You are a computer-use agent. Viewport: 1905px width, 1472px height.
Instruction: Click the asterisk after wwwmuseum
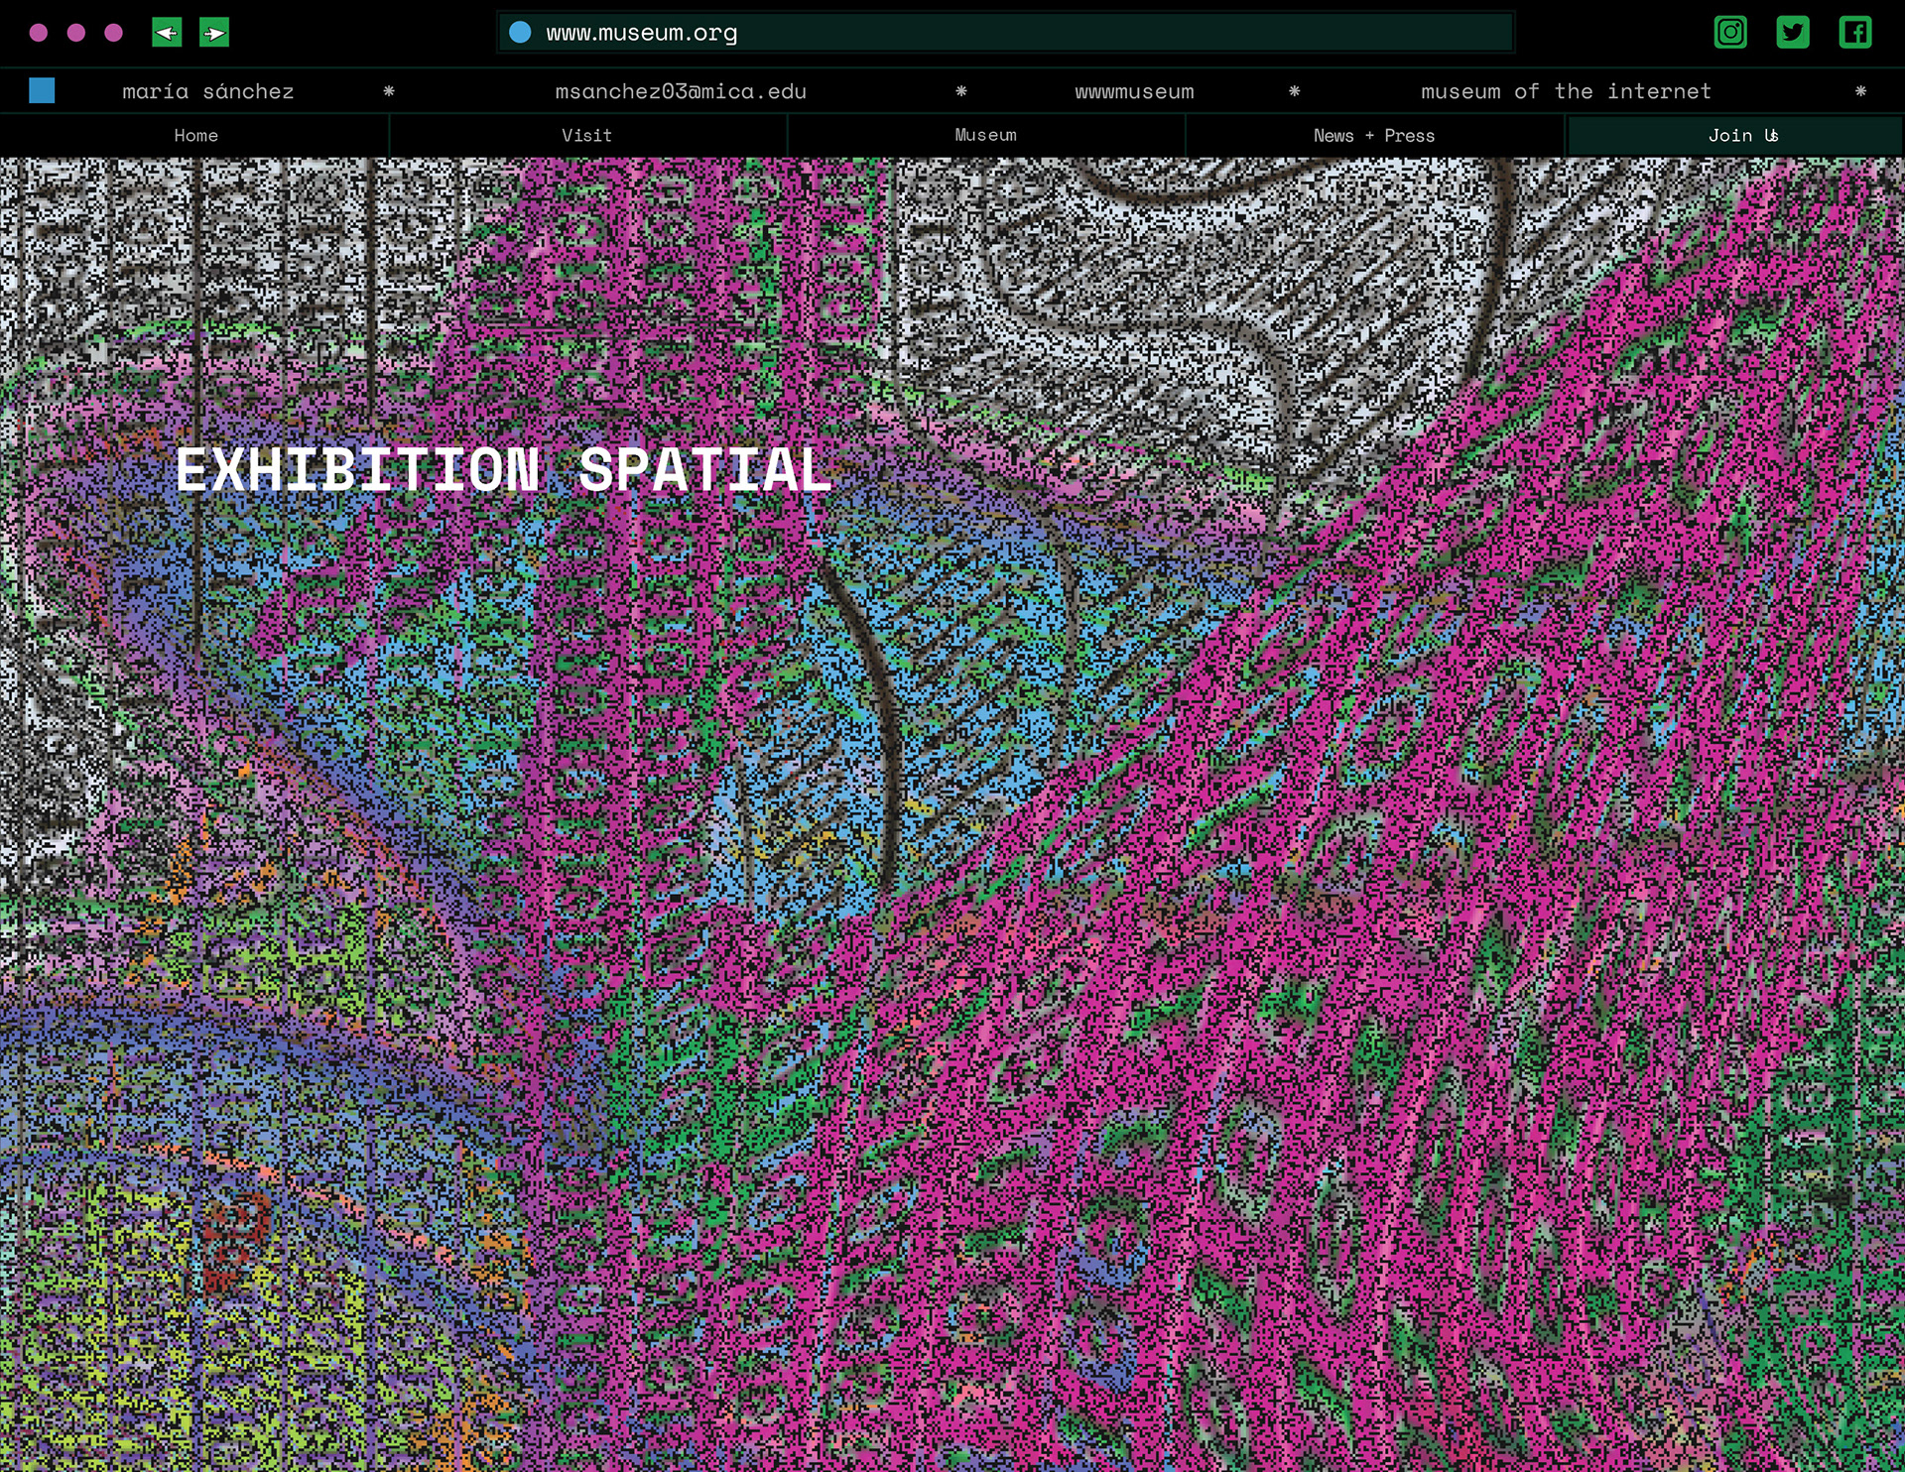click(1295, 90)
